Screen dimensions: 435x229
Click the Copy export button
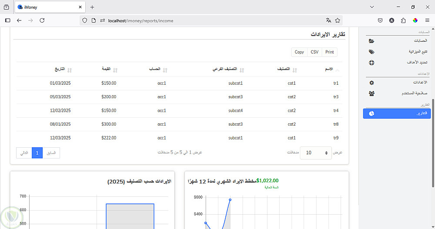pos(299,52)
